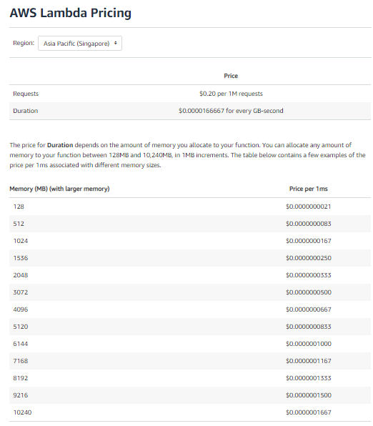The width and height of the screenshot is (373, 426).
Task: Click the $0.0000000500 price value
Action: (x=309, y=292)
